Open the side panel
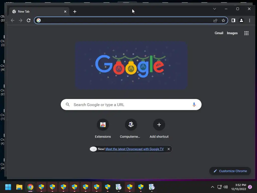Image resolution: width=257 pixels, height=193 pixels. tap(233, 20)
